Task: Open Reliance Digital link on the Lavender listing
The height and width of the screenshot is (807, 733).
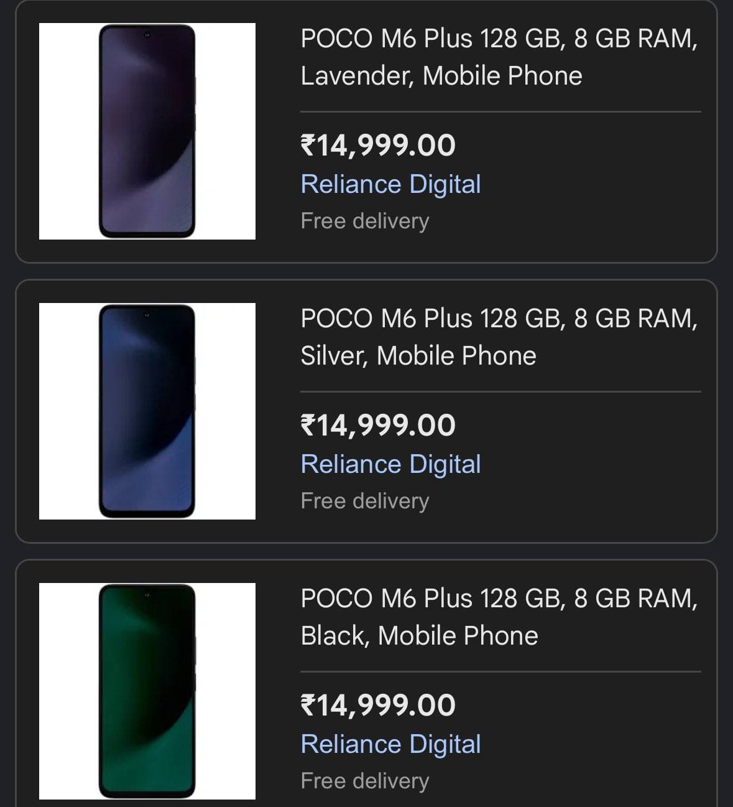Action: pos(390,184)
